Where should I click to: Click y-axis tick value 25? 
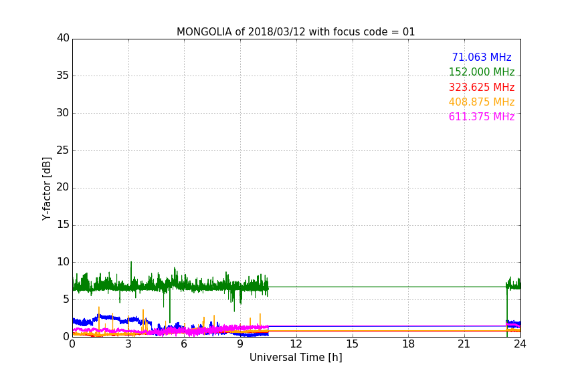(63, 150)
